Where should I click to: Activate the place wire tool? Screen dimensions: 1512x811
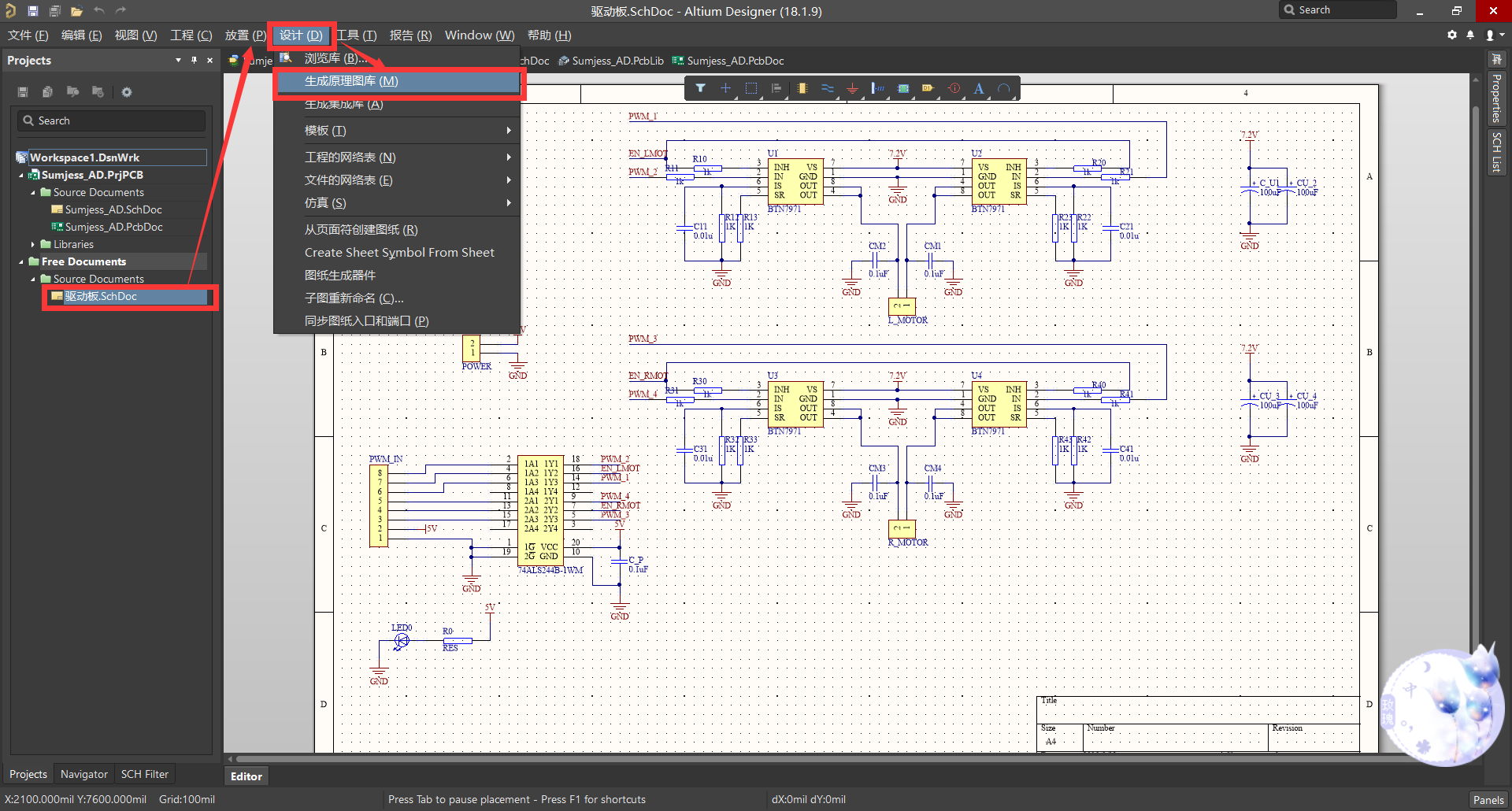[828, 88]
